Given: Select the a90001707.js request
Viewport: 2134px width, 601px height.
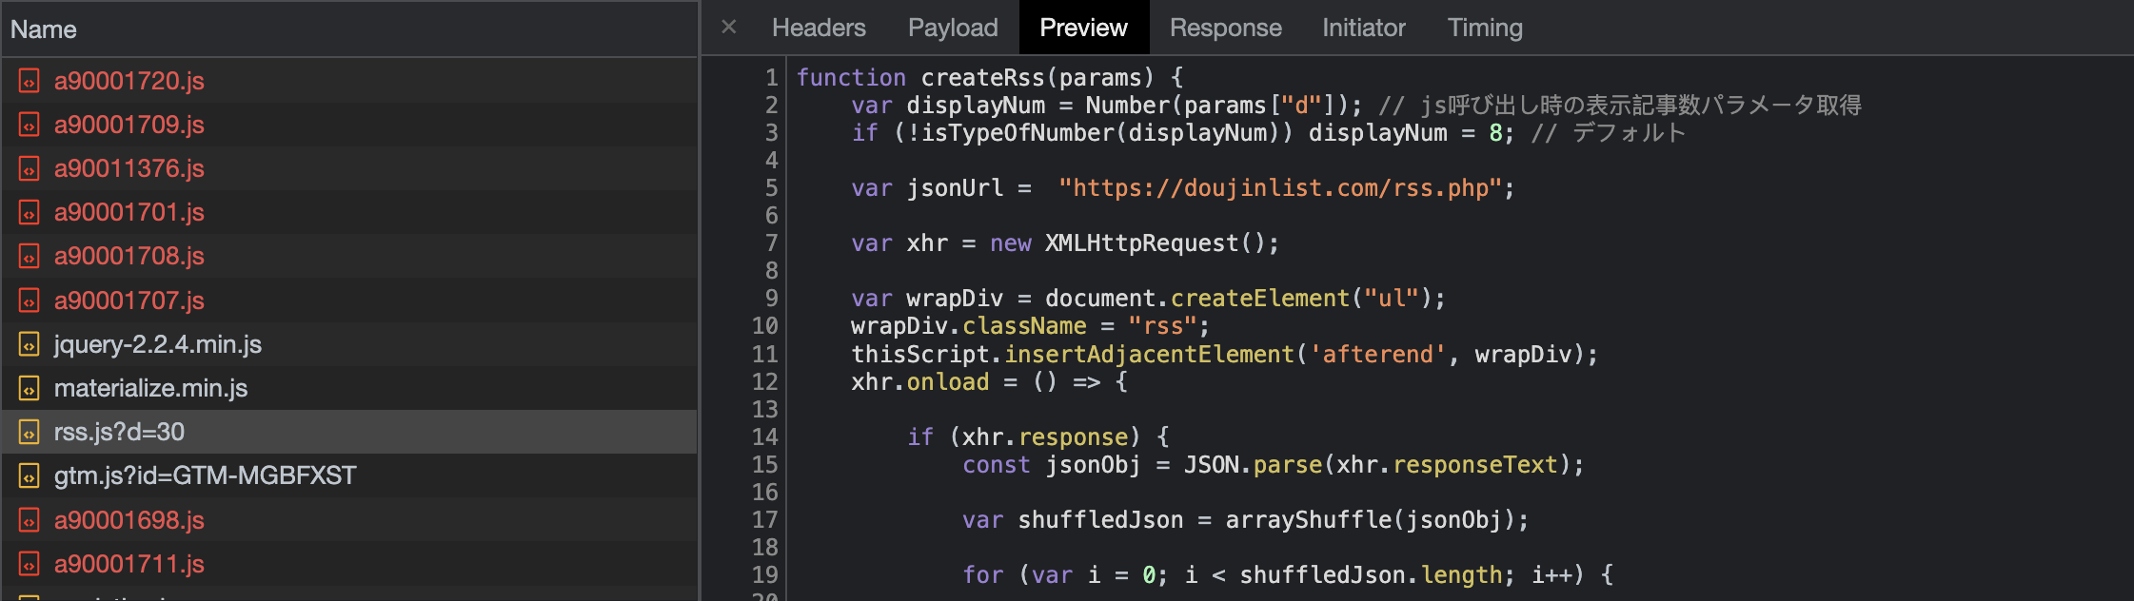Looking at the screenshot, I should (348, 300).
